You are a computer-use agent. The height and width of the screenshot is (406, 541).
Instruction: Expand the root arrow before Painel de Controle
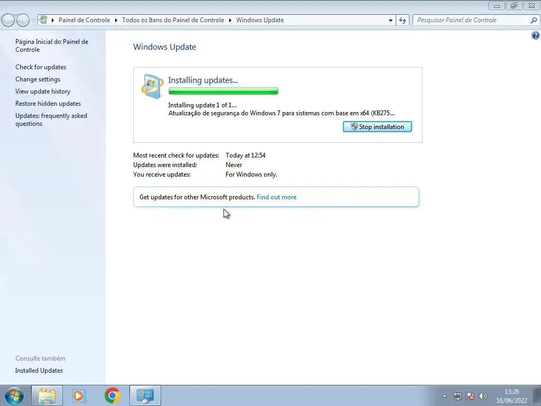[x=53, y=20]
